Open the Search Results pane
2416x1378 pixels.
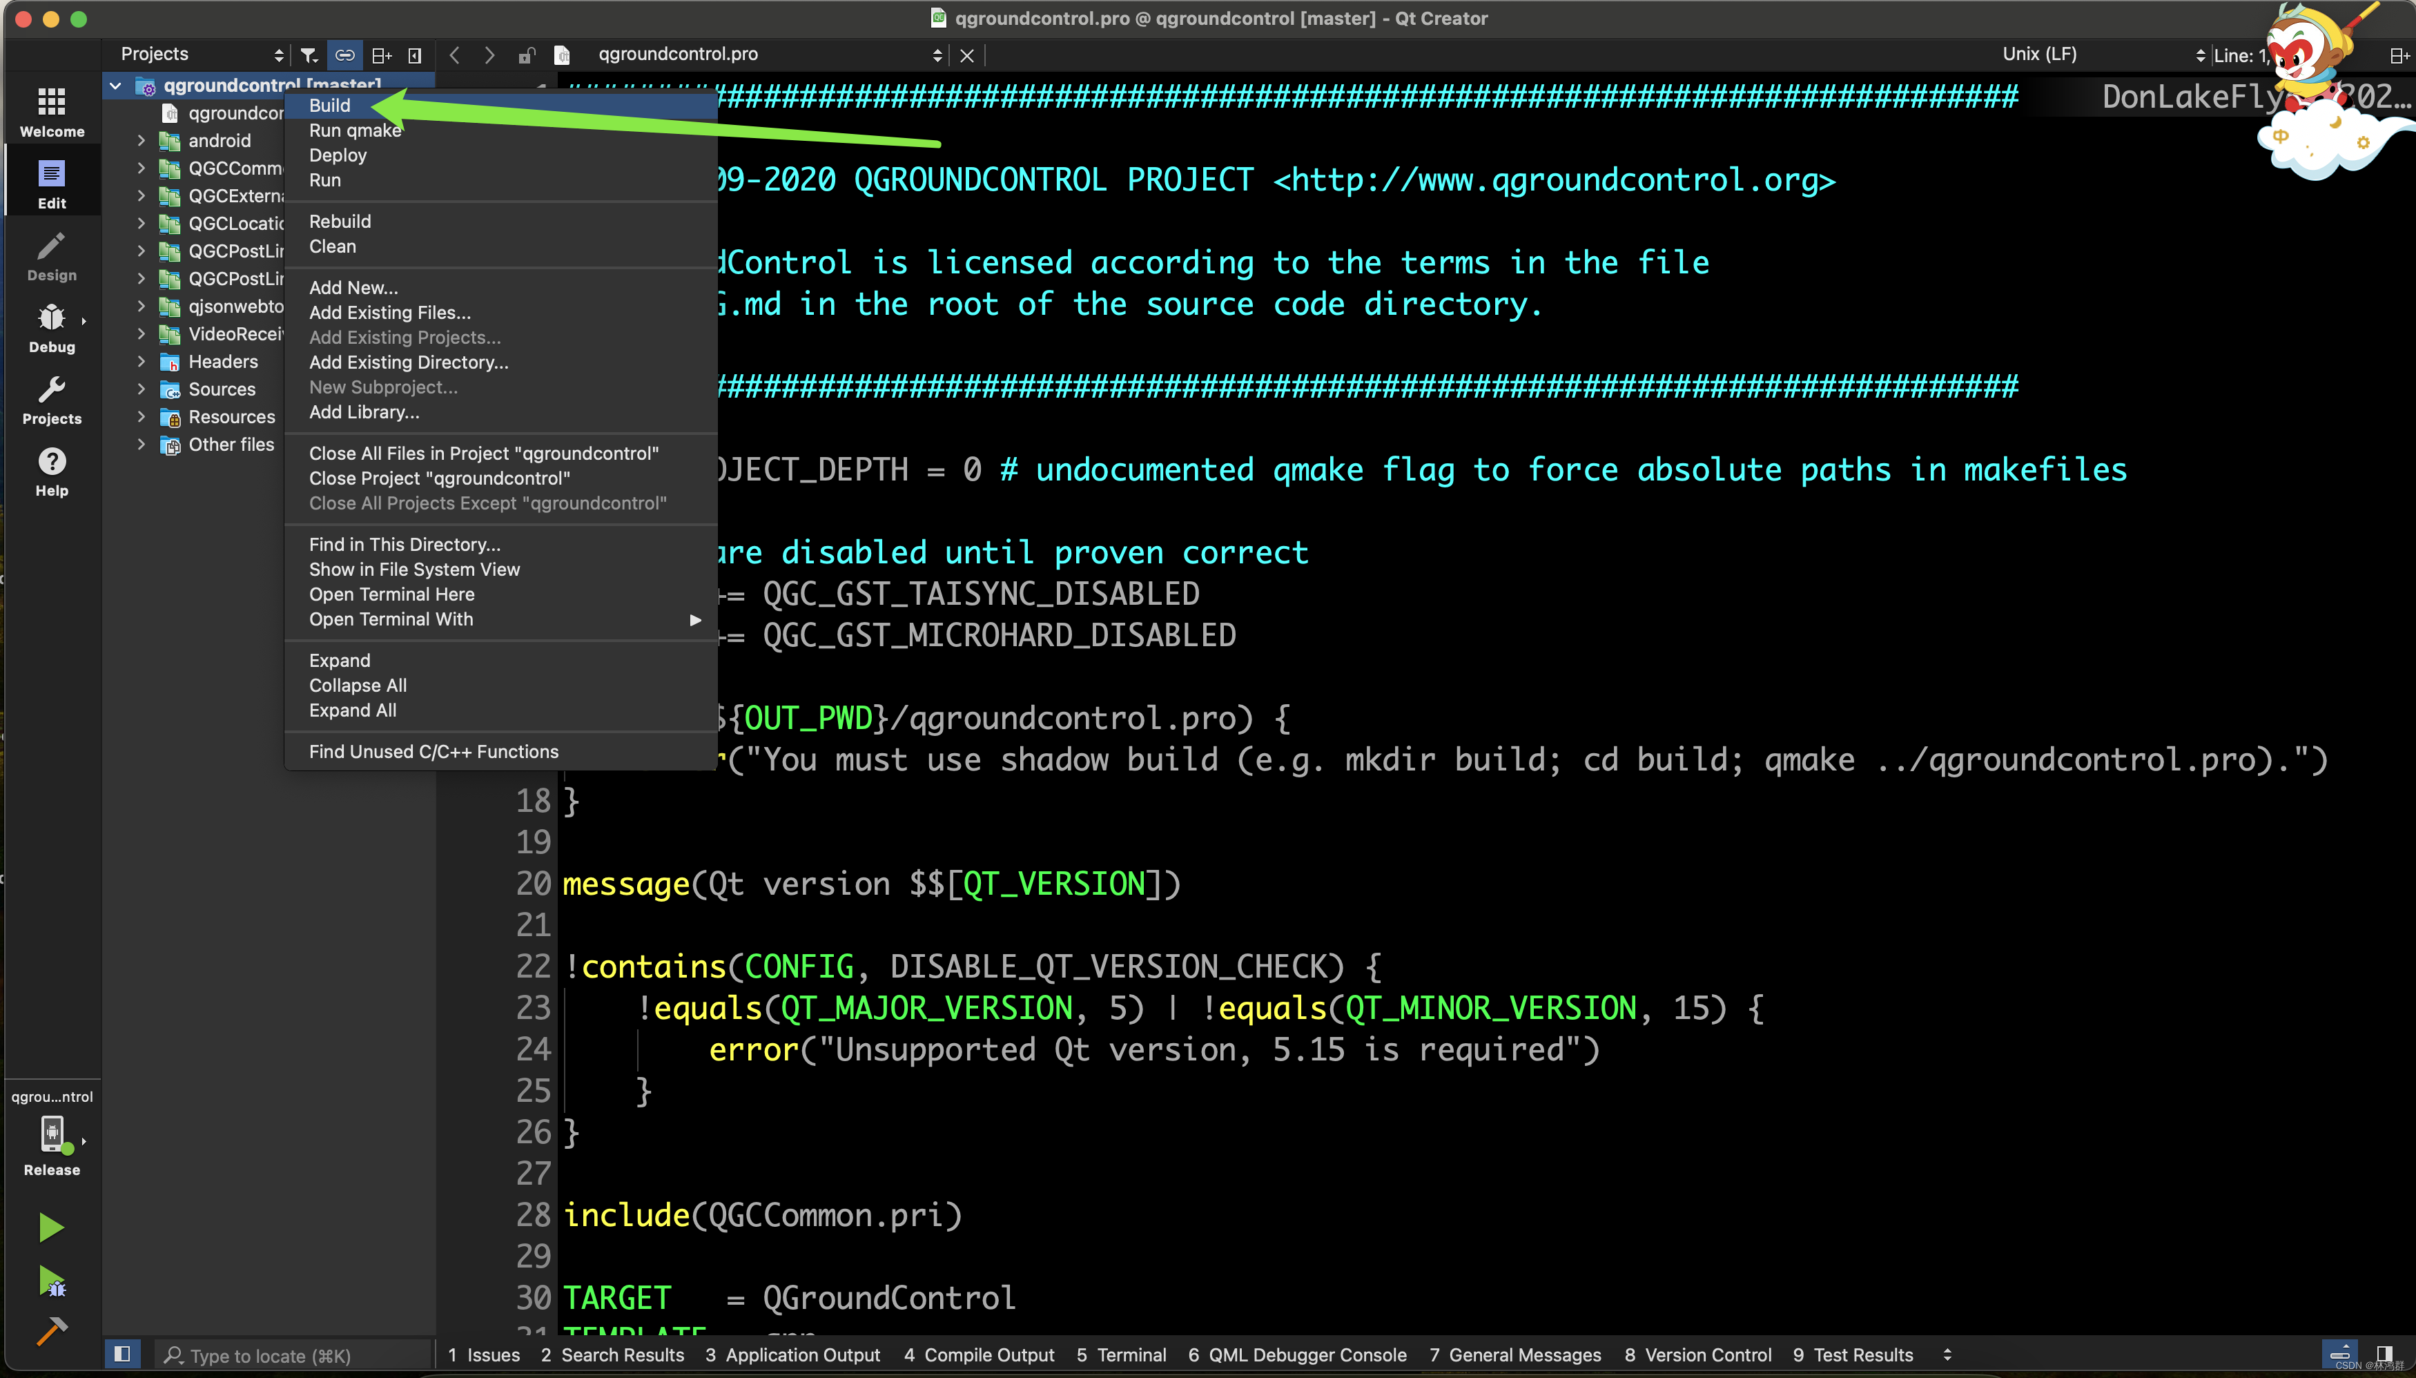tap(612, 1355)
